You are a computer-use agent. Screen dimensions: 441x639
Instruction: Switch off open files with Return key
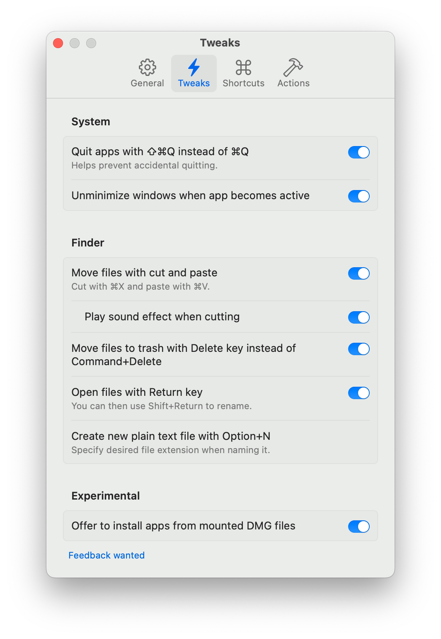pyautogui.click(x=359, y=393)
